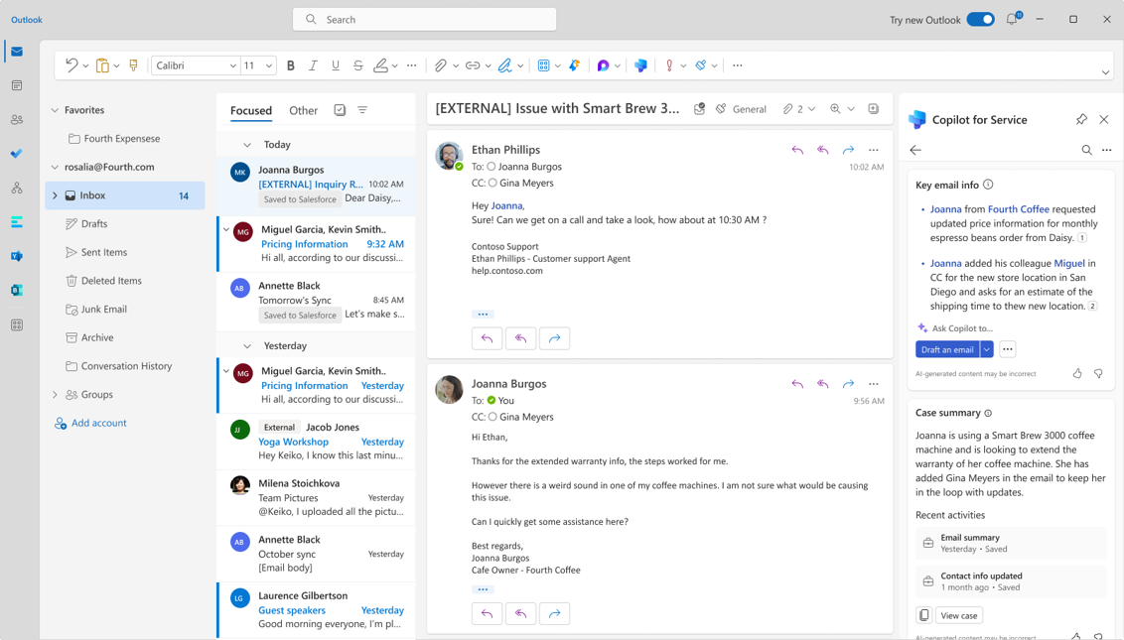Go back in the Copilot pane
Screen dimensions: 1124x640
pyautogui.click(x=915, y=150)
